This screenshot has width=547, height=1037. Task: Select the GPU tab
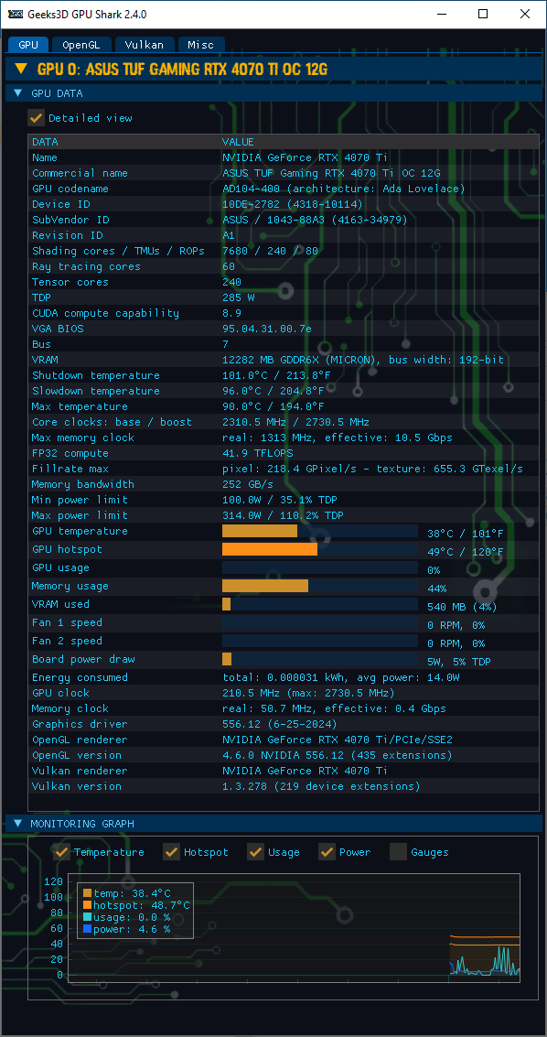[x=28, y=45]
